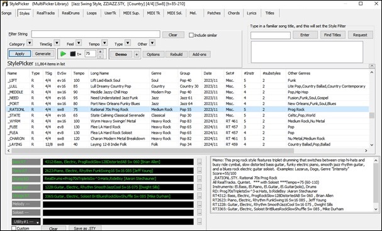
Task: Decrease tempo with the minus stepper
Action: [x=100, y=57]
